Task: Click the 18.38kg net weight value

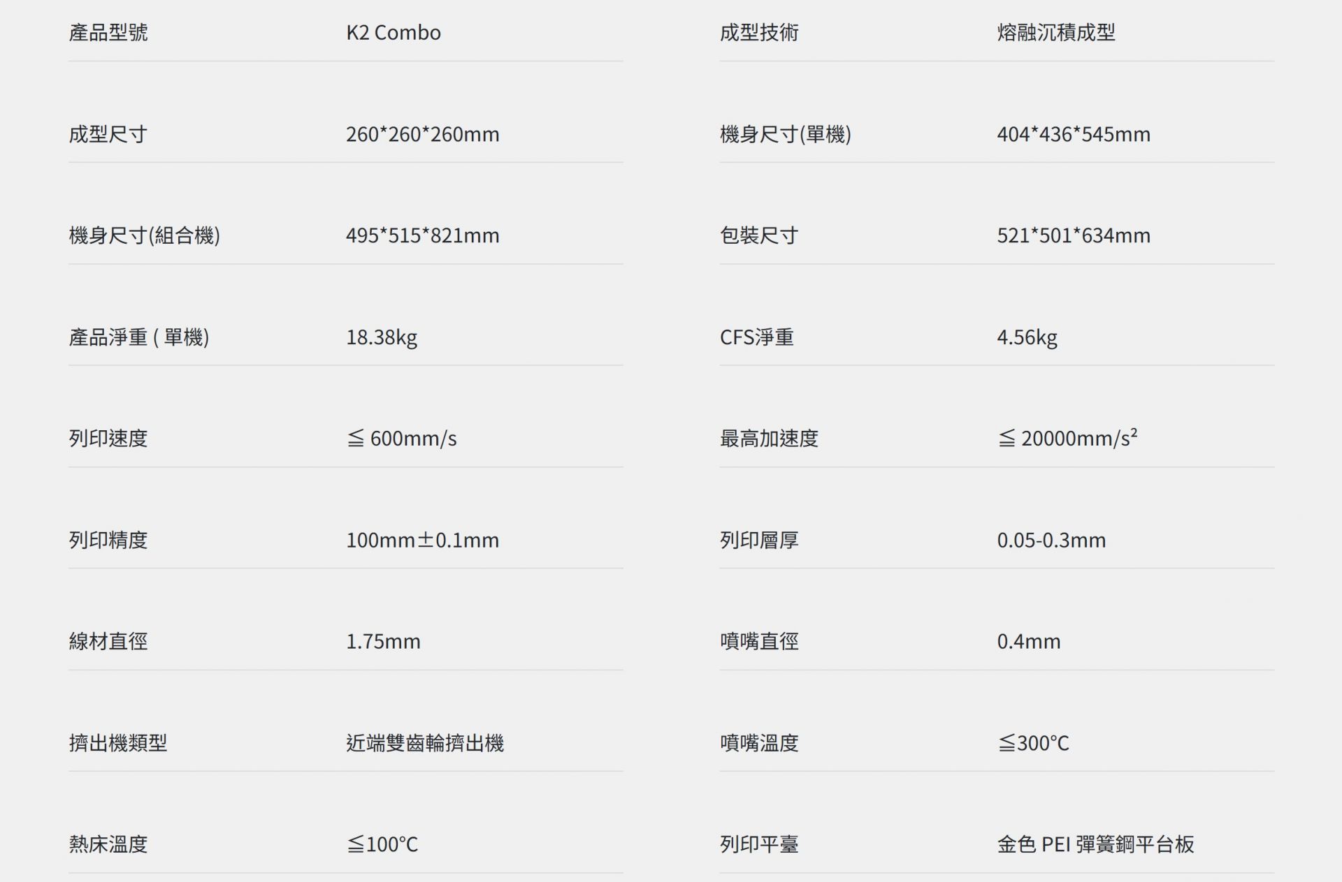Action: [381, 337]
